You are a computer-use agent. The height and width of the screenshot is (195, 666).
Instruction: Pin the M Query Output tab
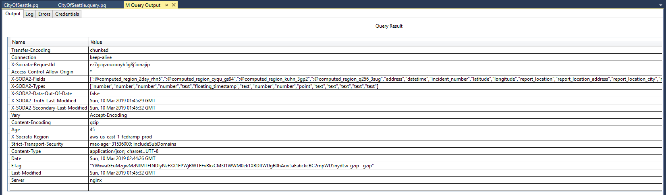point(166,5)
